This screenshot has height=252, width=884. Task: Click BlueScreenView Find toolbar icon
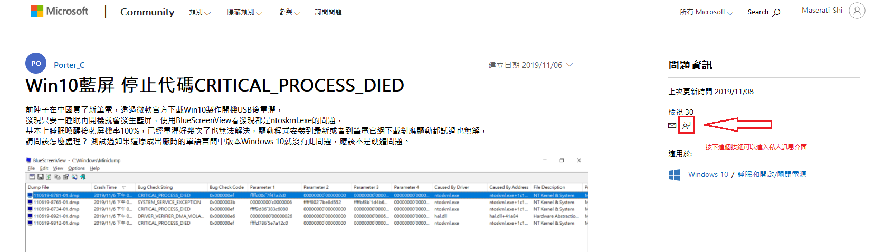click(x=74, y=177)
